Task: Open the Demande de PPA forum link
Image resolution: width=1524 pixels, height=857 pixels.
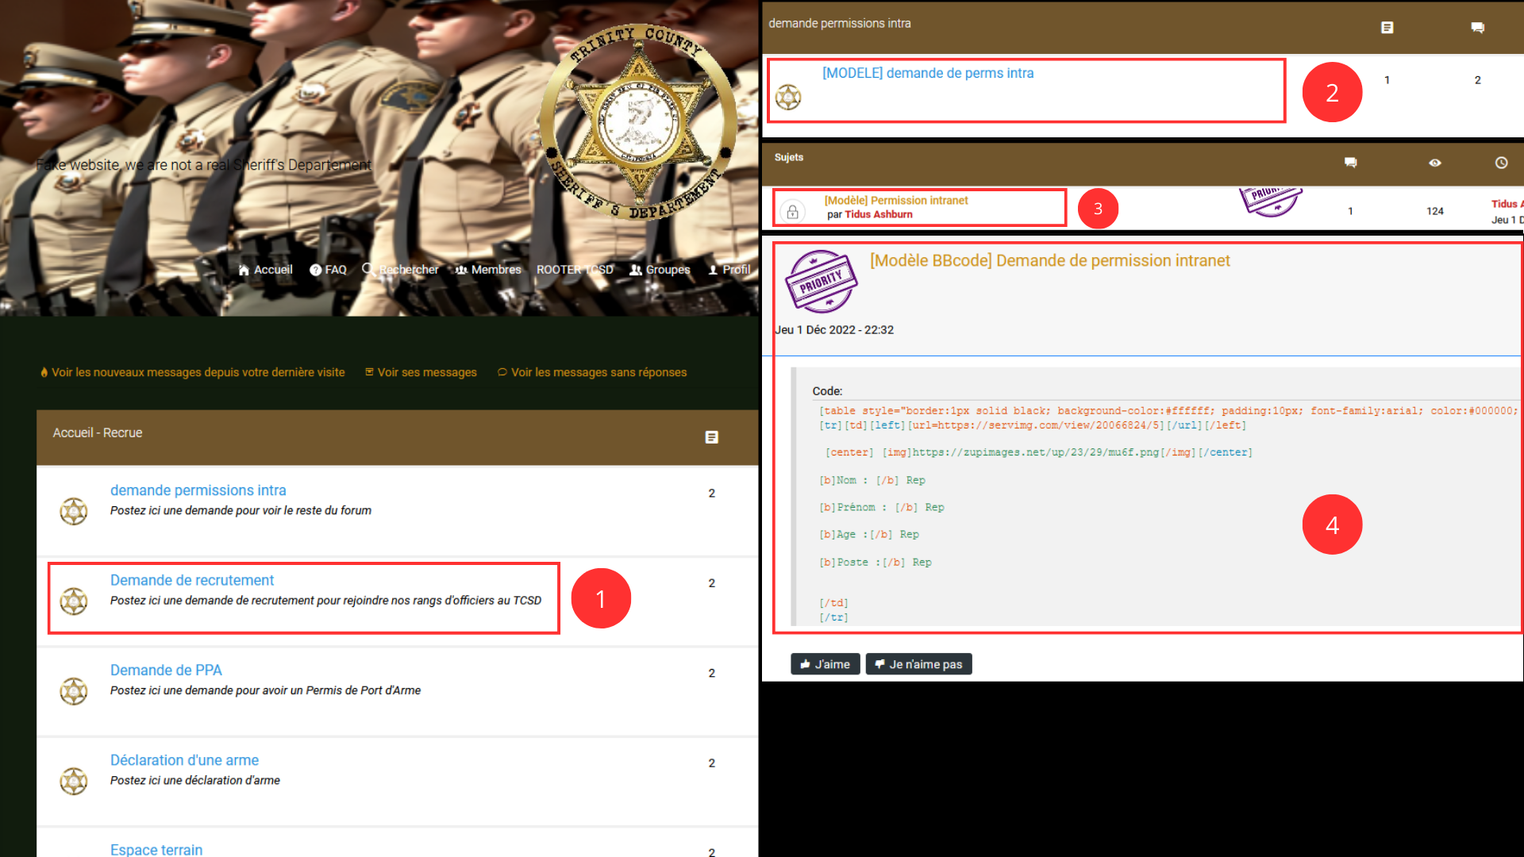Action: [165, 670]
